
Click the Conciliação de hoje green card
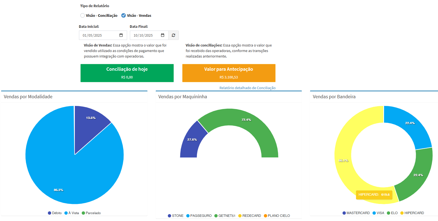tap(127, 73)
